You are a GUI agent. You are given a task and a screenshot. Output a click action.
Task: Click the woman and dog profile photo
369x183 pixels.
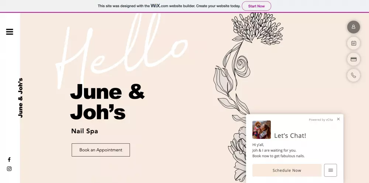(262, 130)
